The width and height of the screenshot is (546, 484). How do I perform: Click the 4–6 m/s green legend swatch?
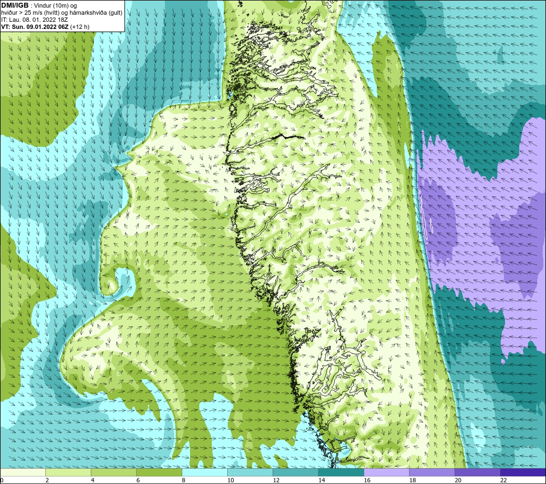pos(114,473)
